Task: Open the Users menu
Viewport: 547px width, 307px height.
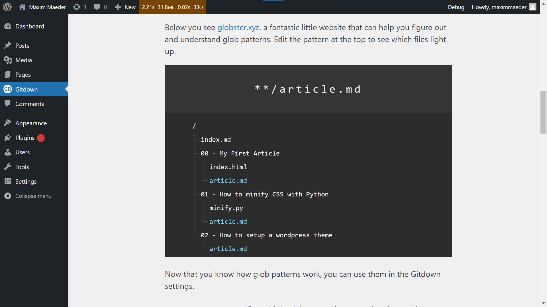Action: [34, 152]
